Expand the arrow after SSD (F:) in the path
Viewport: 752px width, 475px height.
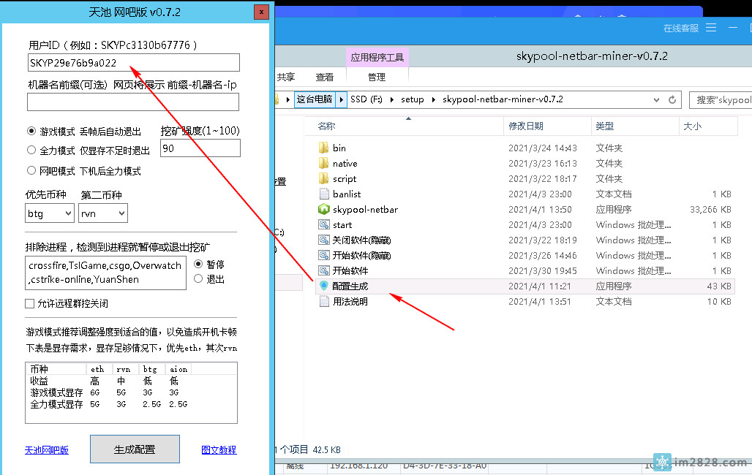391,99
